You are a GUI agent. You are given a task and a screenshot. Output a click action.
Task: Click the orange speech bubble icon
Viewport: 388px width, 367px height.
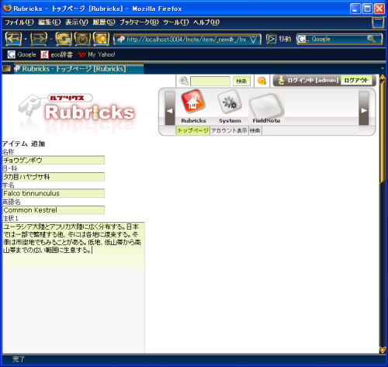tap(262, 81)
